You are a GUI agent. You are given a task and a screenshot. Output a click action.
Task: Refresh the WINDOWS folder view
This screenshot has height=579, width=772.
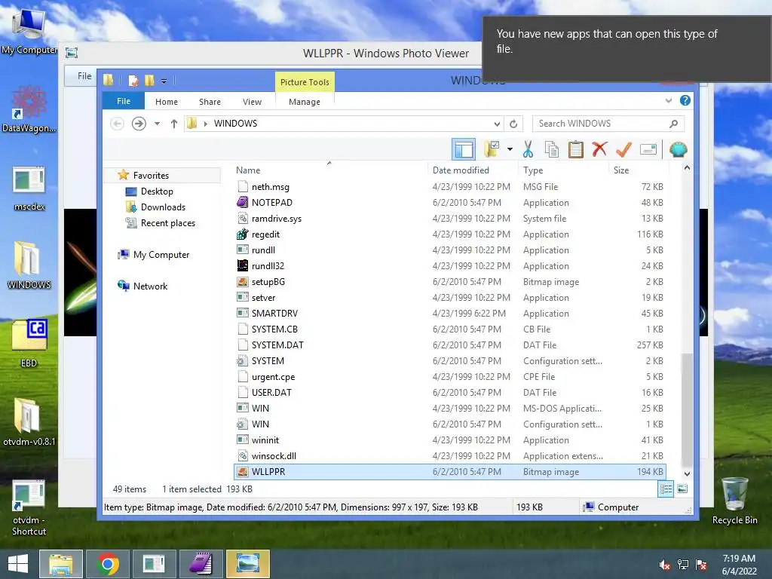point(513,124)
